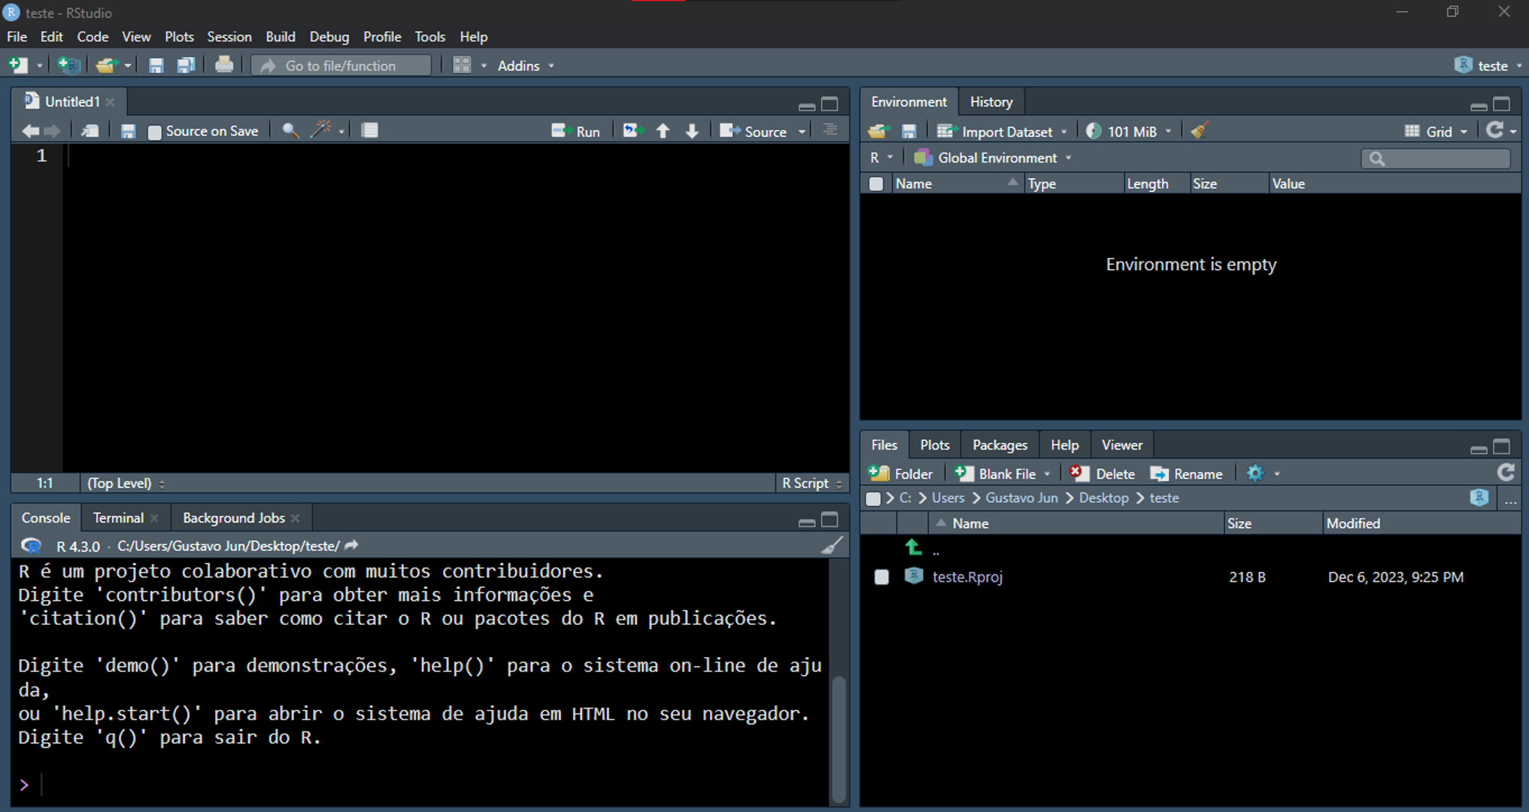This screenshot has height=812, width=1529.
Task: Select the Background Jobs tab
Action: coord(233,517)
